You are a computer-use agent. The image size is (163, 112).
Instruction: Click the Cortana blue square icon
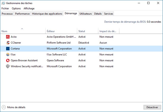[x=8, y=49]
